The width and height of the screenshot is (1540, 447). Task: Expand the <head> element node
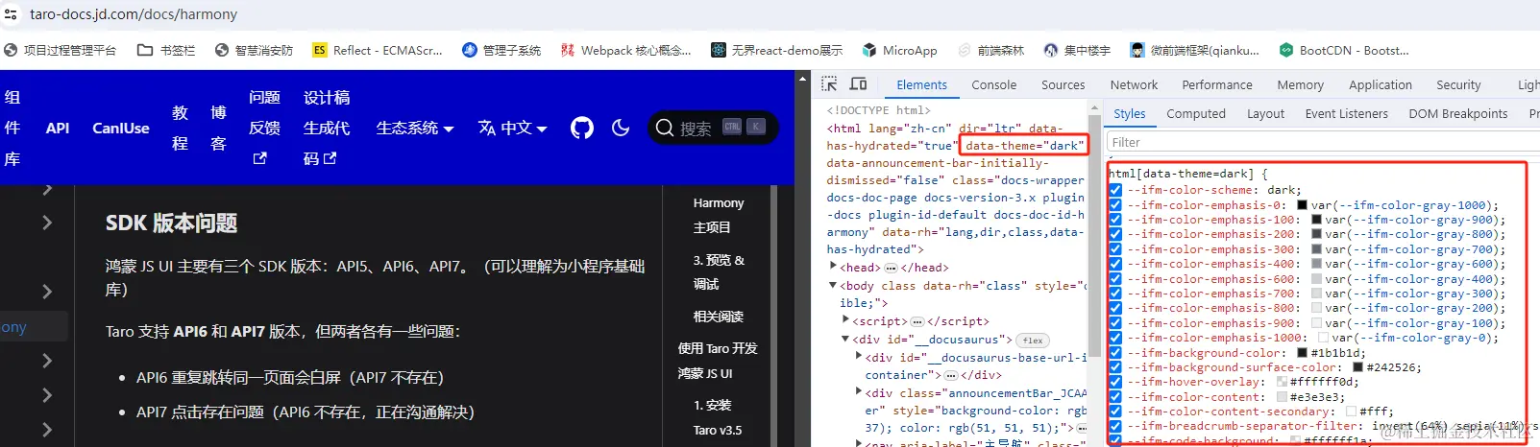point(834,267)
